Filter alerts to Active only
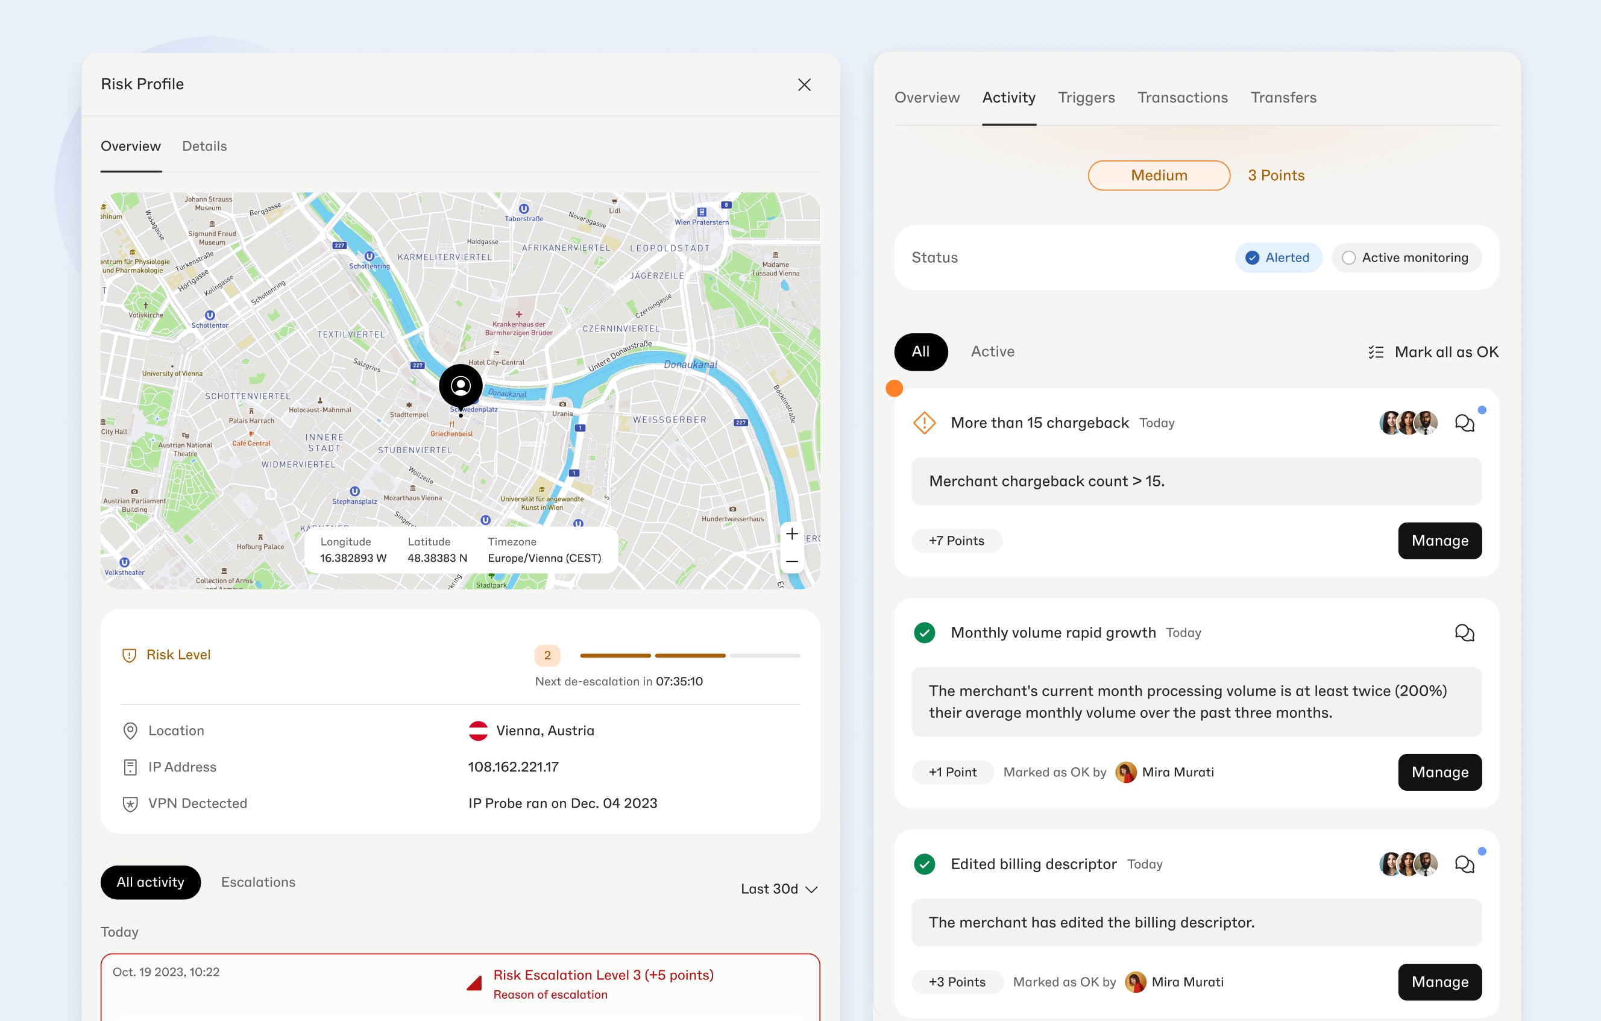The height and width of the screenshot is (1021, 1601). pyautogui.click(x=992, y=351)
